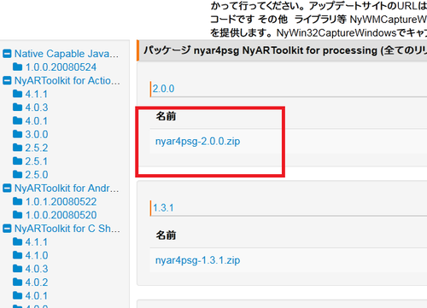The width and height of the screenshot is (427, 308).
Task: Open the NyARToolkit for Andr... package link
Action: point(67,188)
